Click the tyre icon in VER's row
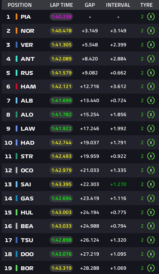 click(151, 45)
